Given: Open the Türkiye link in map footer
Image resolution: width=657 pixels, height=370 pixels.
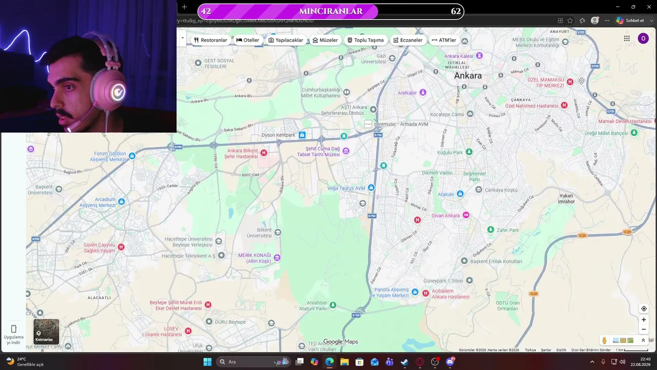Looking at the screenshot, I should [x=530, y=350].
